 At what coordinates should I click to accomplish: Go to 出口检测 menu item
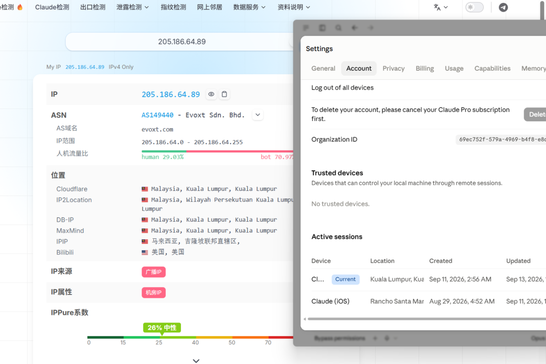pyautogui.click(x=93, y=7)
